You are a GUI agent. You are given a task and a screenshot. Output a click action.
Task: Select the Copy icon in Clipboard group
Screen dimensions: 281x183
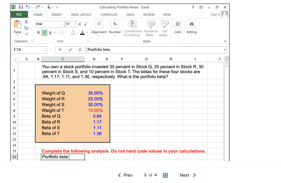pyautogui.click(x=26, y=28)
